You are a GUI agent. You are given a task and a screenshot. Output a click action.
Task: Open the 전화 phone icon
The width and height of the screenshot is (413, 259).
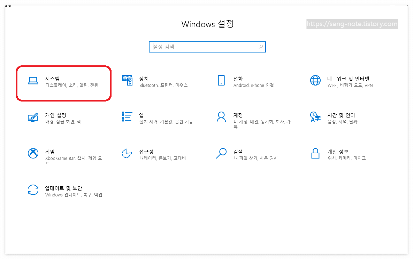point(221,80)
